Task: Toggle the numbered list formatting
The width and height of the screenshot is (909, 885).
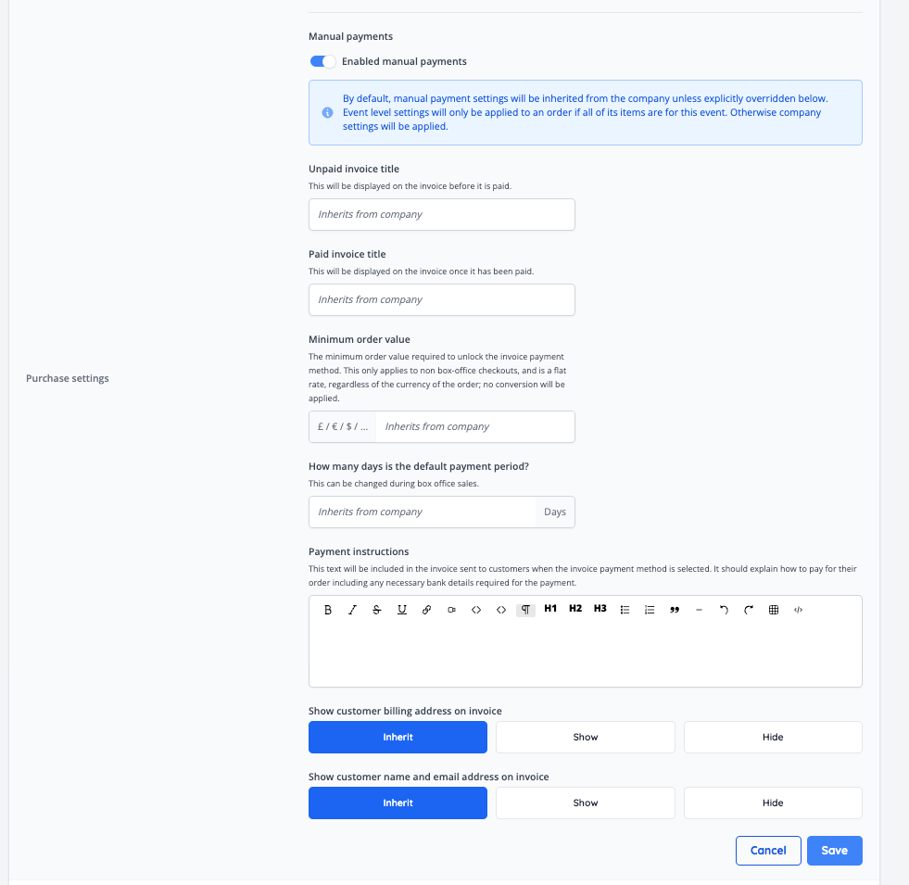Action: click(650, 610)
